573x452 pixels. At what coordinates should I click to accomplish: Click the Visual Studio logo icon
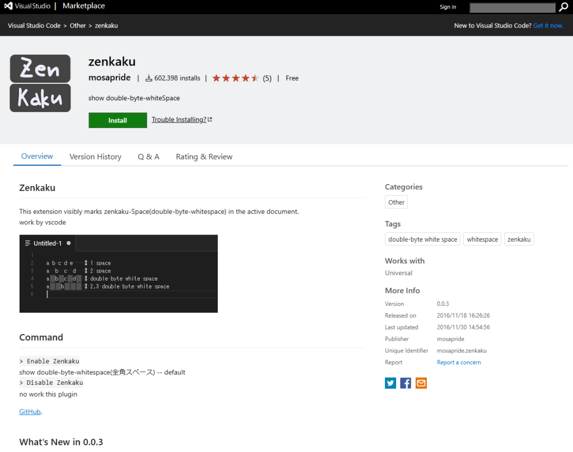[8, 6]
